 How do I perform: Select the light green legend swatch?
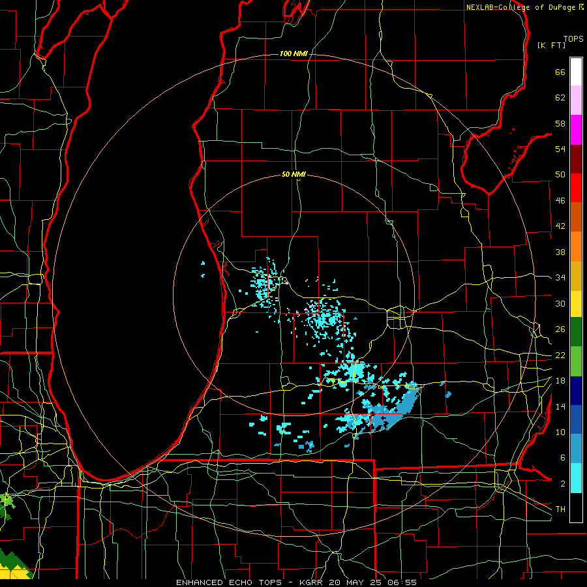coord(576,361)
